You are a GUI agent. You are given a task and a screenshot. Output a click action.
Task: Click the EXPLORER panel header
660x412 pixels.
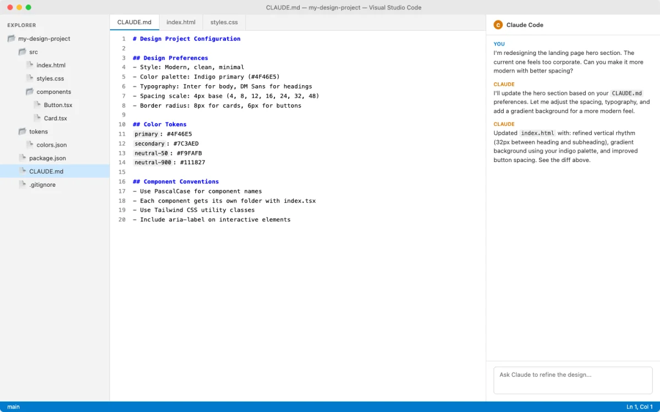[x=22, y=25]
